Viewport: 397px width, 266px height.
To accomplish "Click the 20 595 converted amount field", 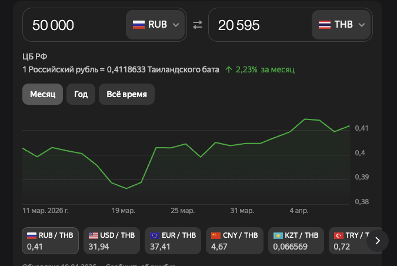I will pos(259,25).
